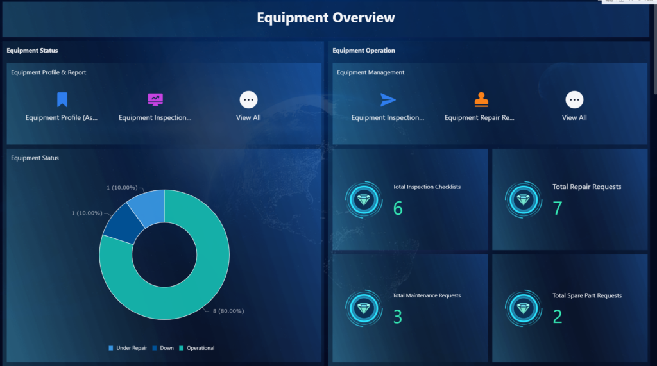Click the 'Equipment Overview' page title
Viewport: 657px width, 366px height.
[325, 17]
